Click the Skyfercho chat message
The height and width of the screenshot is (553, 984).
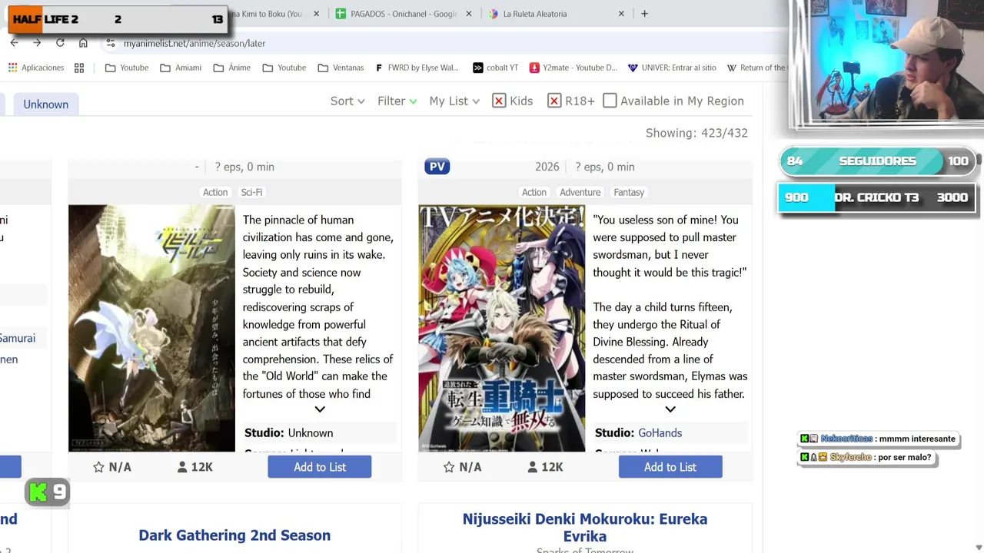click(x=866, y=457)
